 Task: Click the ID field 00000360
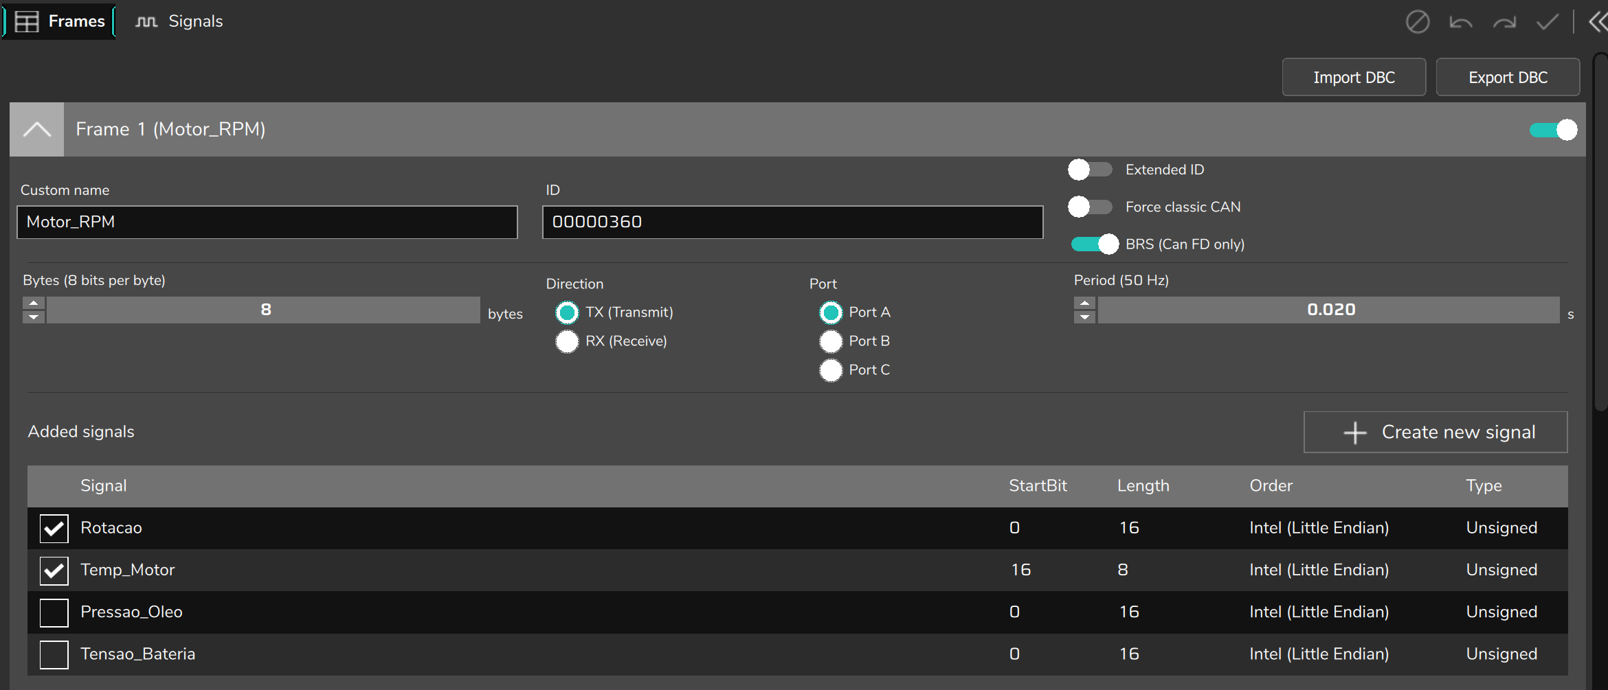(x=792, y=222)
